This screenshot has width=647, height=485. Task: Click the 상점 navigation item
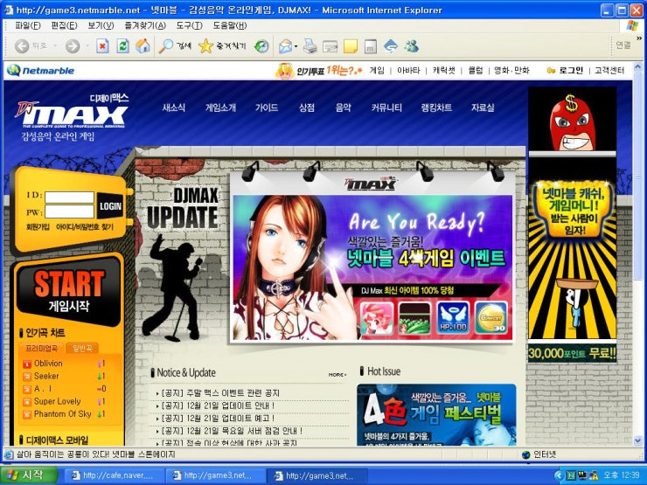307,108
